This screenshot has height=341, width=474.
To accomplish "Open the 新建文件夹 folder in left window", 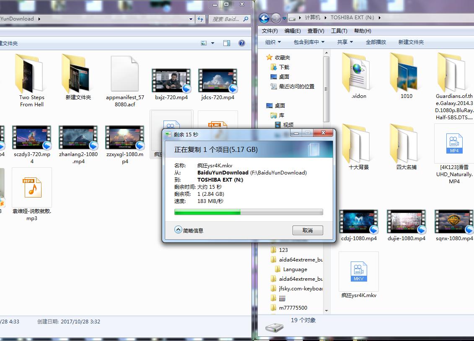I will point(78,77).
